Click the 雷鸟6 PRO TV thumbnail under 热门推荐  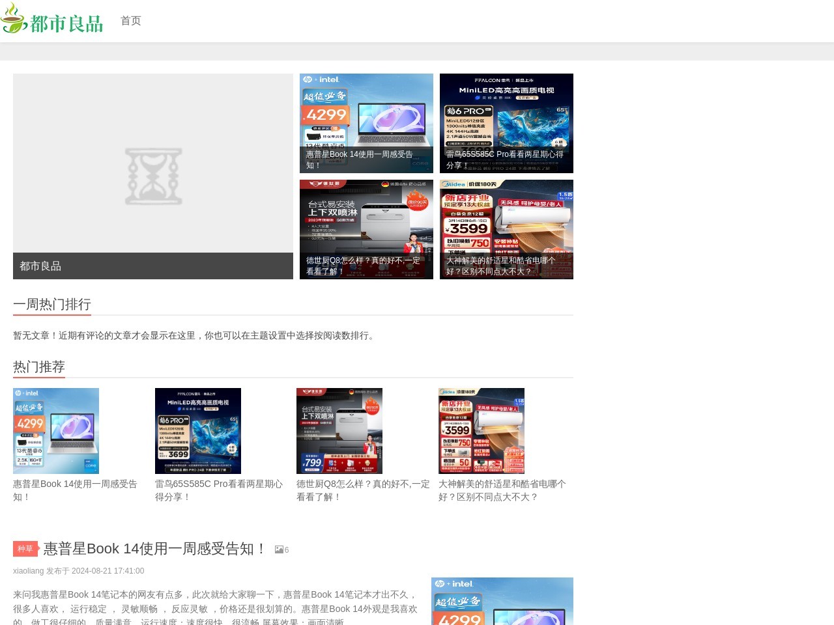click(x=198, y=430)
